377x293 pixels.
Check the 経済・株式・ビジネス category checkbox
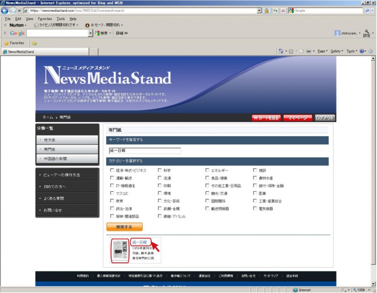(x=112, y=170)
